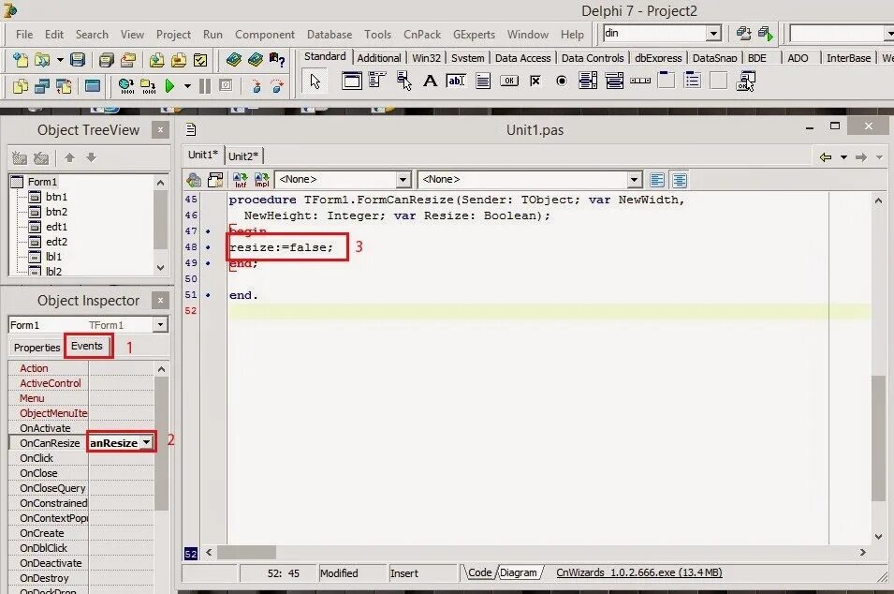Pick the Label 'A' component

(x=430, y=81)
